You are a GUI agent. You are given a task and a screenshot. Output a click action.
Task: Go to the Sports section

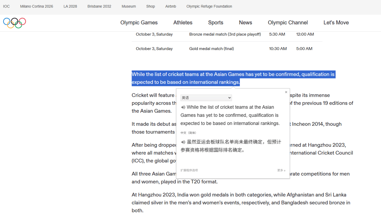coord(216,23)
